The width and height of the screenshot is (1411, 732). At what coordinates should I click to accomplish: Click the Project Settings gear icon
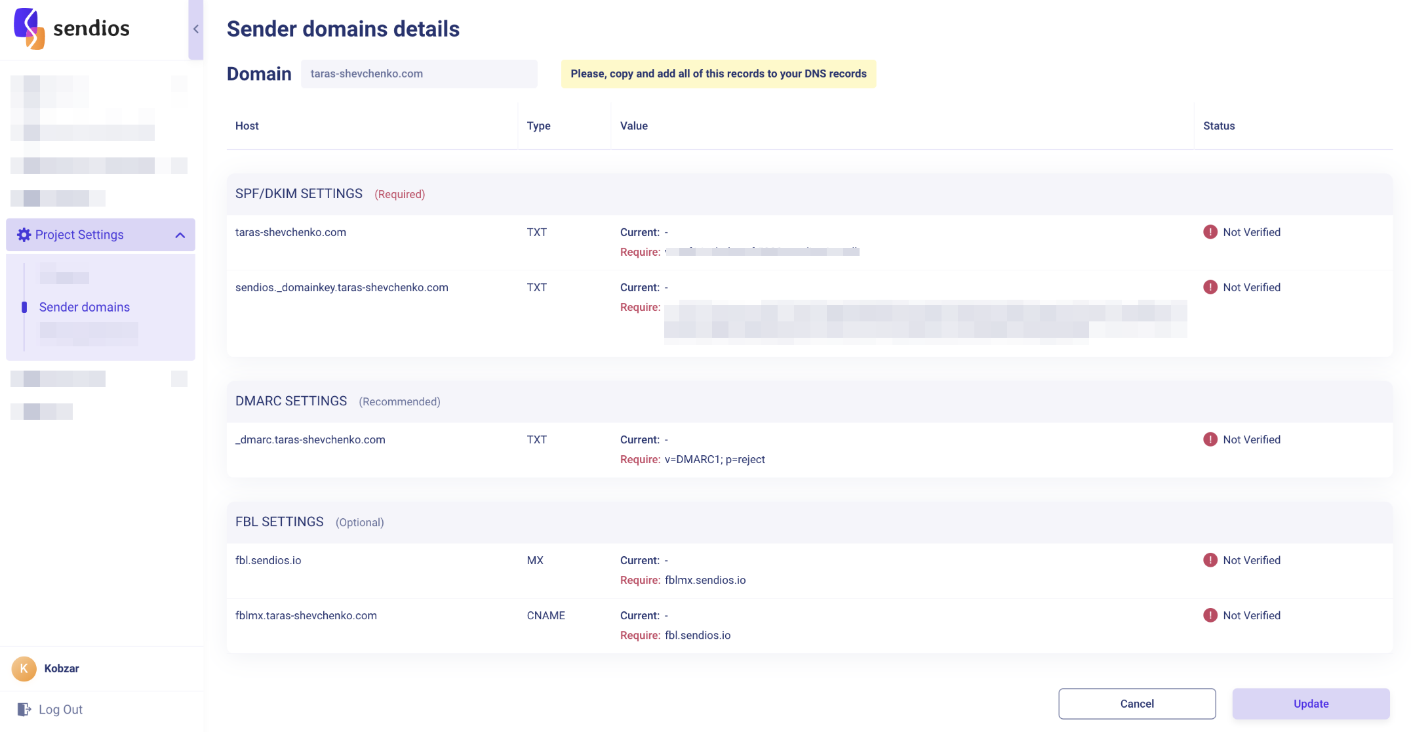pyautogui.click(x=24, y=235)
